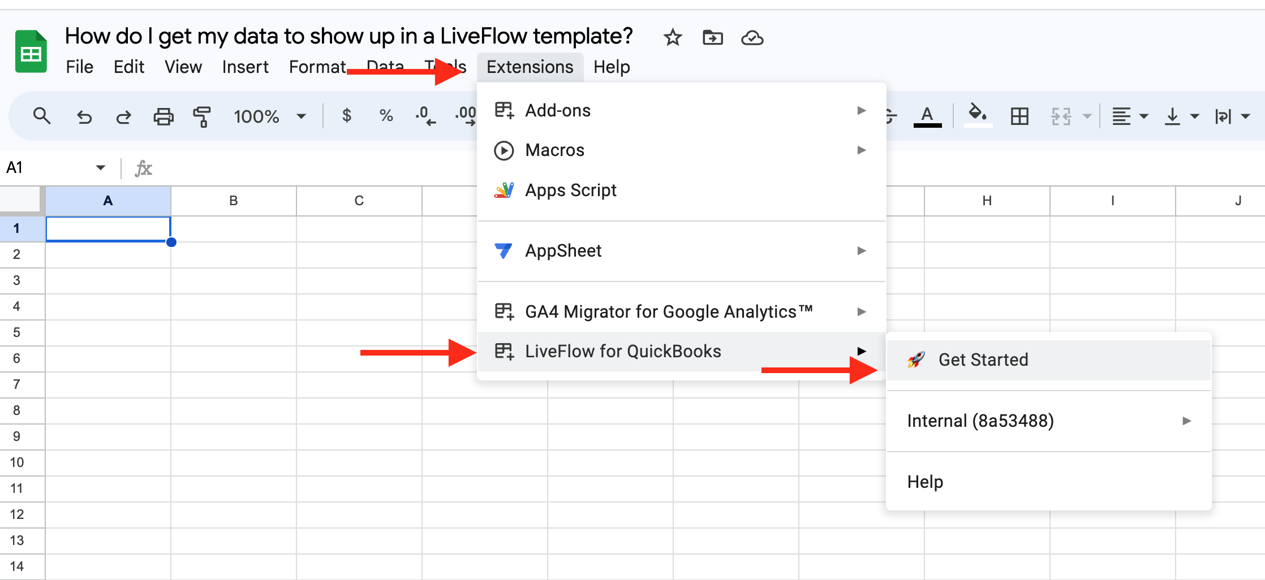Select cell A1

coord(108,229)
